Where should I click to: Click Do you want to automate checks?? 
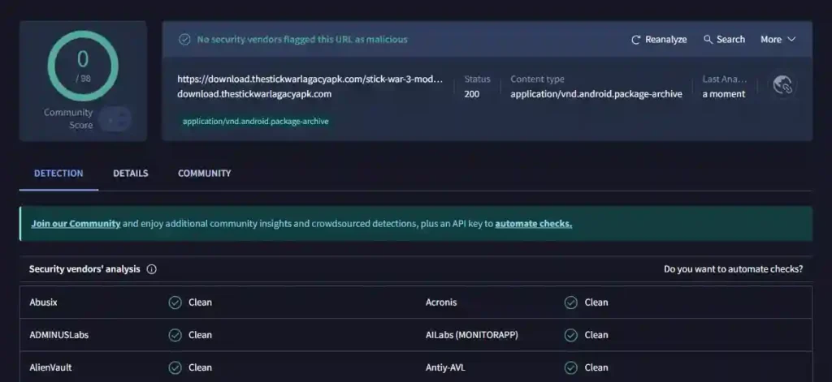click(x=734, y=269)
